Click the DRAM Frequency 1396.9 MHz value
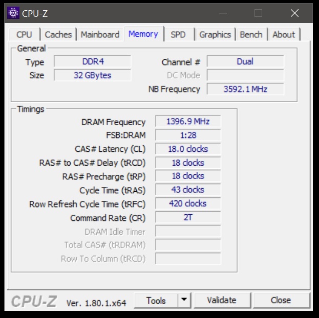 (x=188, y=121)
